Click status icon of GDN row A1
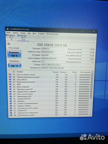 pos(10,84)
